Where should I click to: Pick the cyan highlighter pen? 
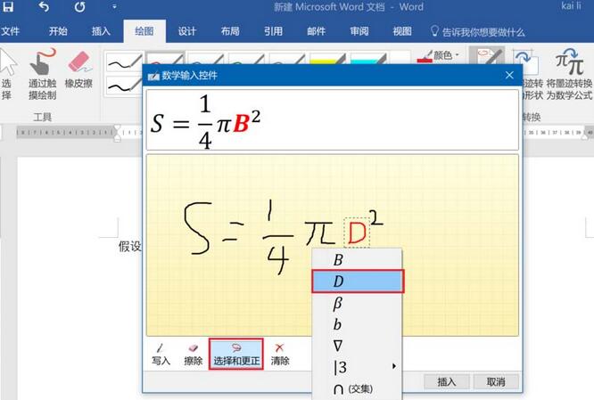367,58
